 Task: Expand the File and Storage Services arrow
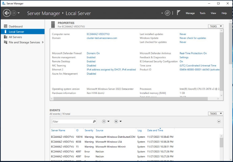pos(43,42)
